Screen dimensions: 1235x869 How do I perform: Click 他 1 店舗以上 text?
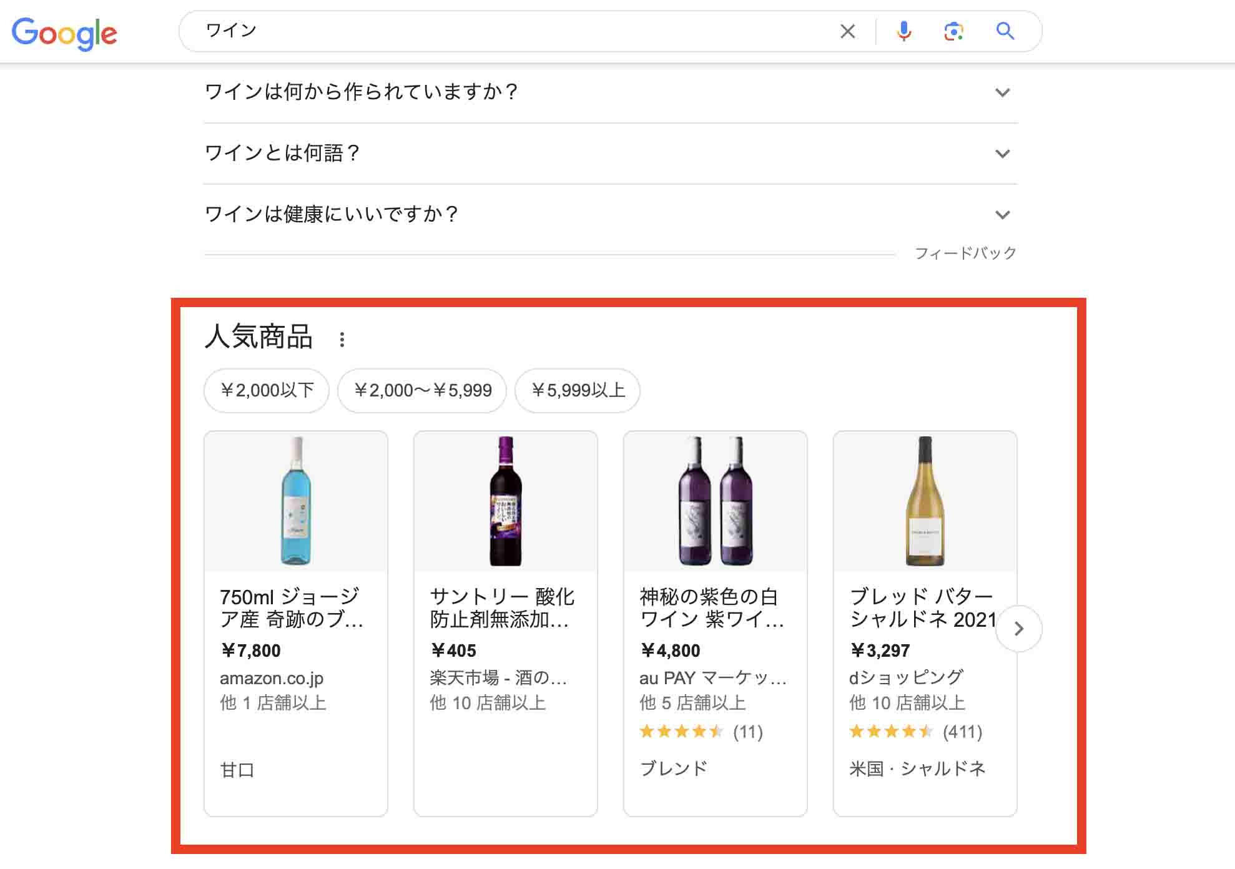pyautogui.click(x=273, y=703)
